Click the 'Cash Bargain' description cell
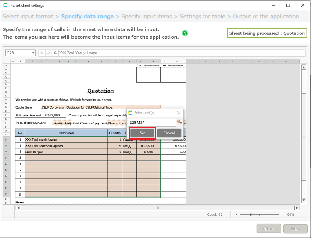 tap(66, 152)
